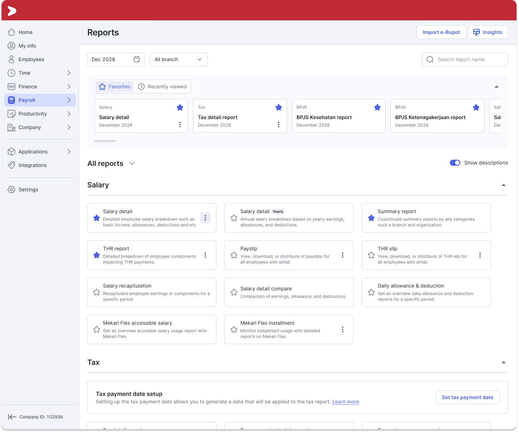Open Employees in the sidebar

click(40, 59)
